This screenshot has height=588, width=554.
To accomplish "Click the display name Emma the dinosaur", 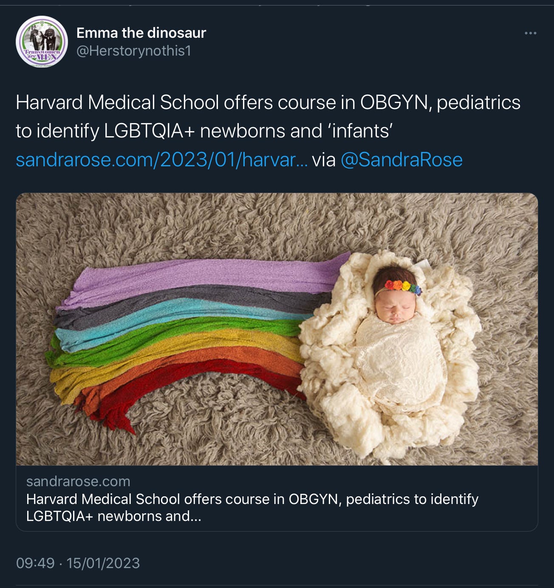I will coord(141,33).
